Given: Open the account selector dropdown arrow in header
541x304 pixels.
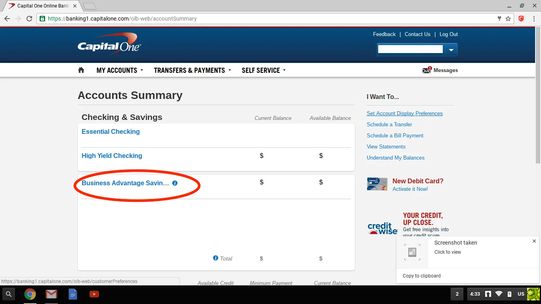Looking at the screenshot, I should pyautogui.click(x=451, y=49).
